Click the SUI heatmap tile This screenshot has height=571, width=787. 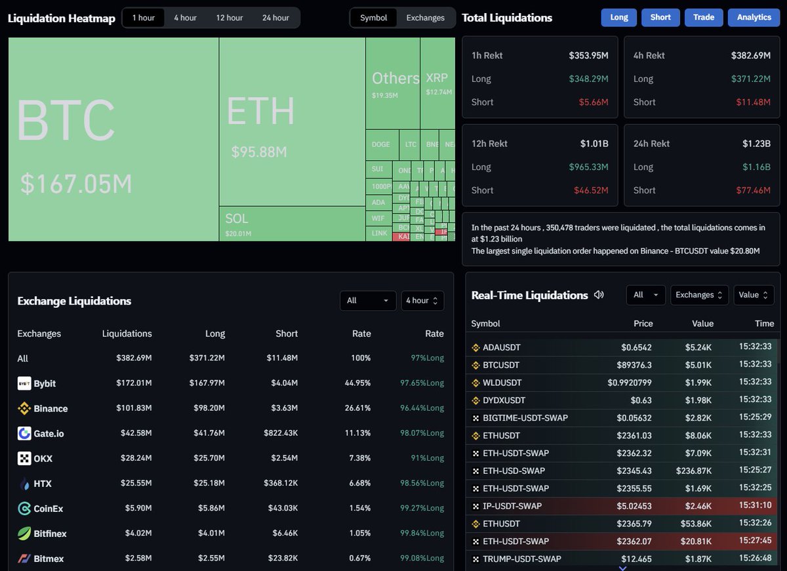pos(378,169)
